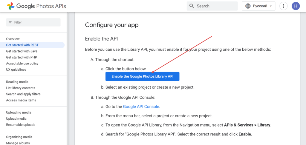The height and width of the screenshot is (145, 306).
Task: Click the search magnifier icon
Action: pos(192,6)
